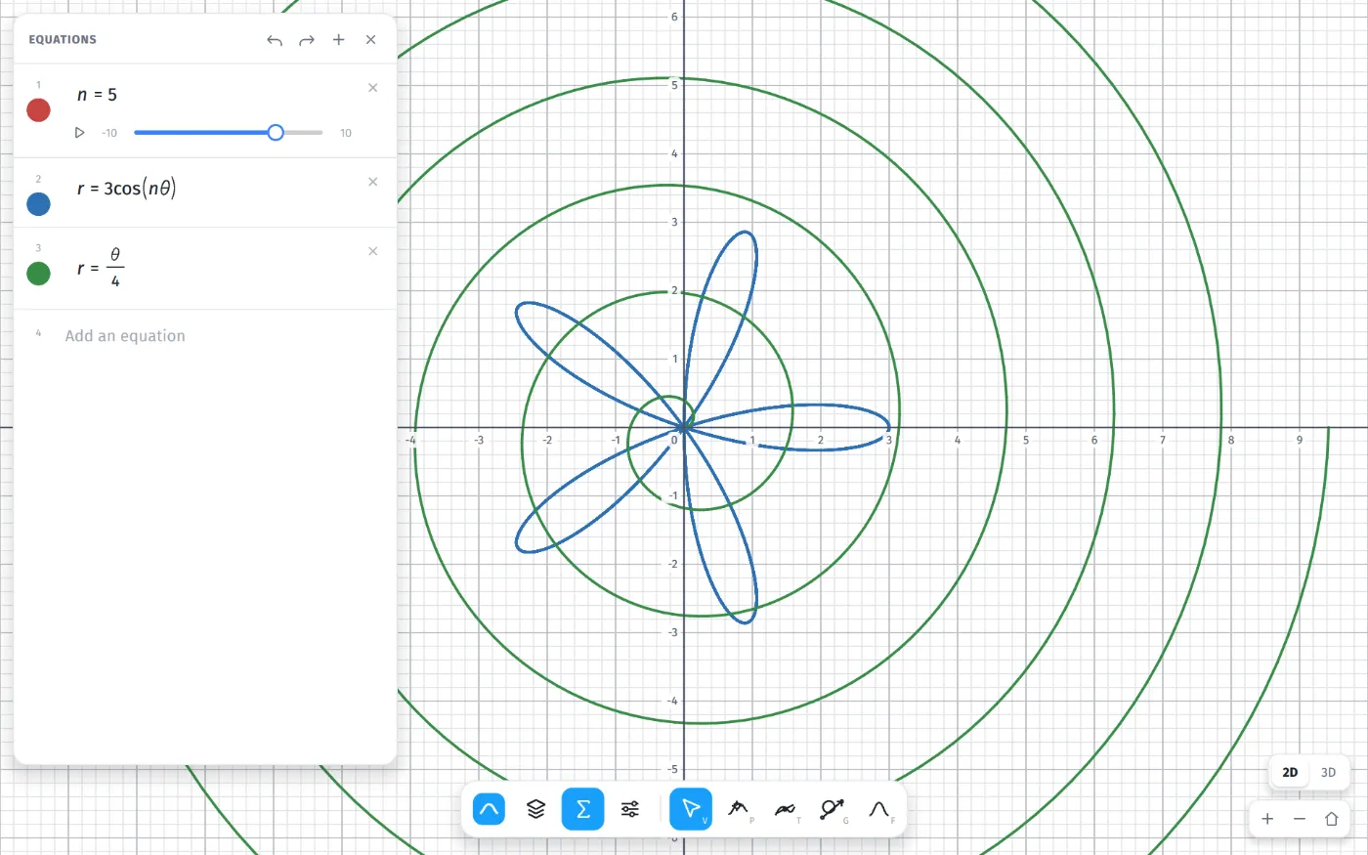
Task: Click the EQUATIONS panel header
Action: click(63, 40)
